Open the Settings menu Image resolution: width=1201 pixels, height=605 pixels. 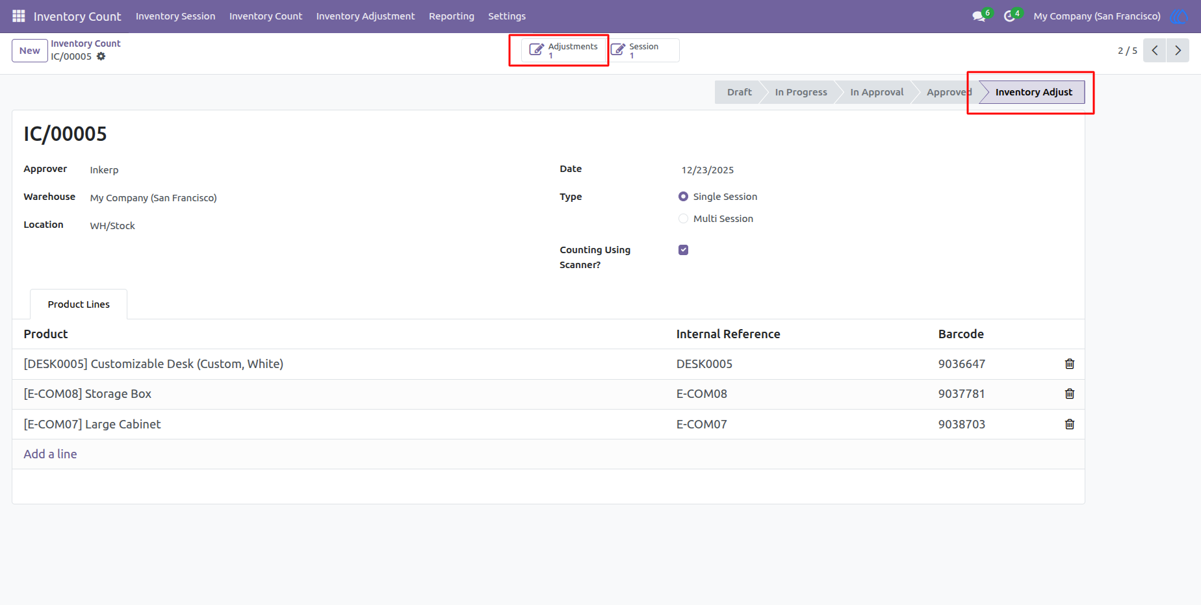point(507,16)
